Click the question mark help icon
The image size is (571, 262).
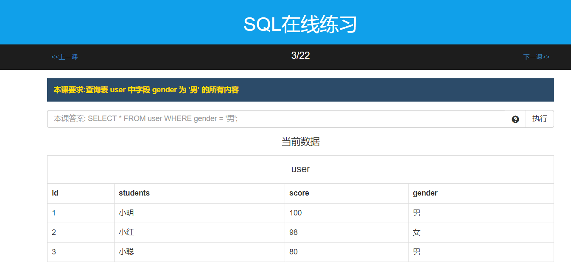pyautogui.click(x=515, y=119)
